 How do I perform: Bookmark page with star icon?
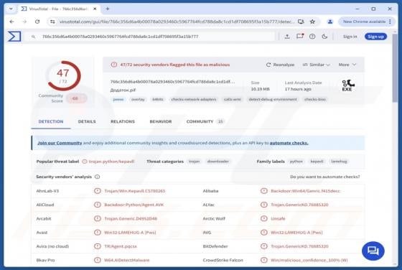pyautogui.click(x=312, y=22)
